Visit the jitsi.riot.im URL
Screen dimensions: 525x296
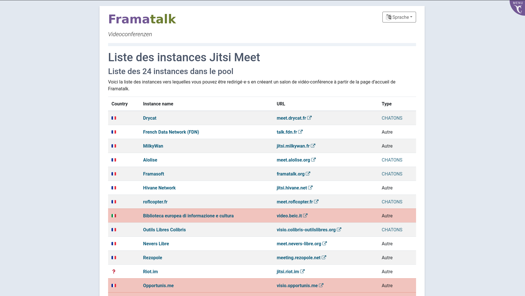click(288, 271)
